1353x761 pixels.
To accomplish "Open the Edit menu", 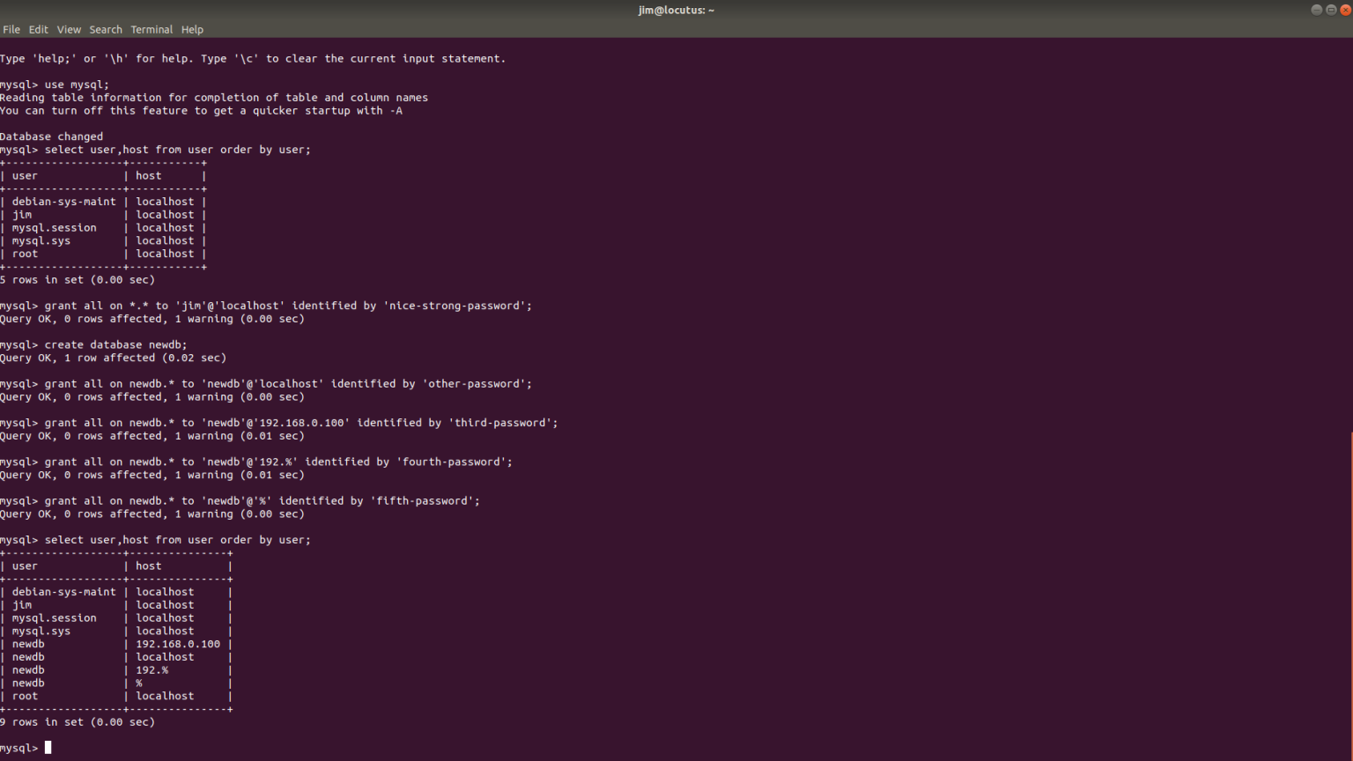I will point(38,29).
